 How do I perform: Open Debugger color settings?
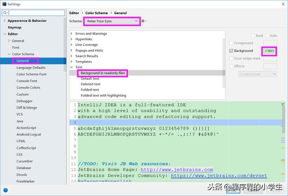click(24, 101)
